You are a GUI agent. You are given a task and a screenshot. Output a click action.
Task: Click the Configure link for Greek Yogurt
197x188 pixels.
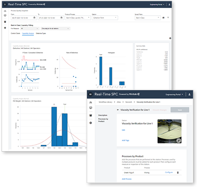[x=169, y=172]
